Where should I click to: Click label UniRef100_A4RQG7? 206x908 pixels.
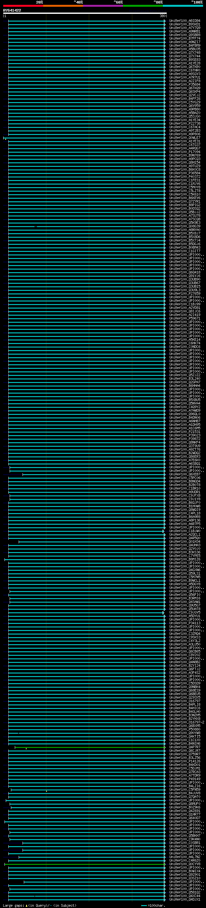(x=185, y=148)
